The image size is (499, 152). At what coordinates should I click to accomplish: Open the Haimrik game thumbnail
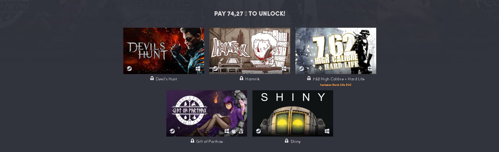click(x=250, y=51)
